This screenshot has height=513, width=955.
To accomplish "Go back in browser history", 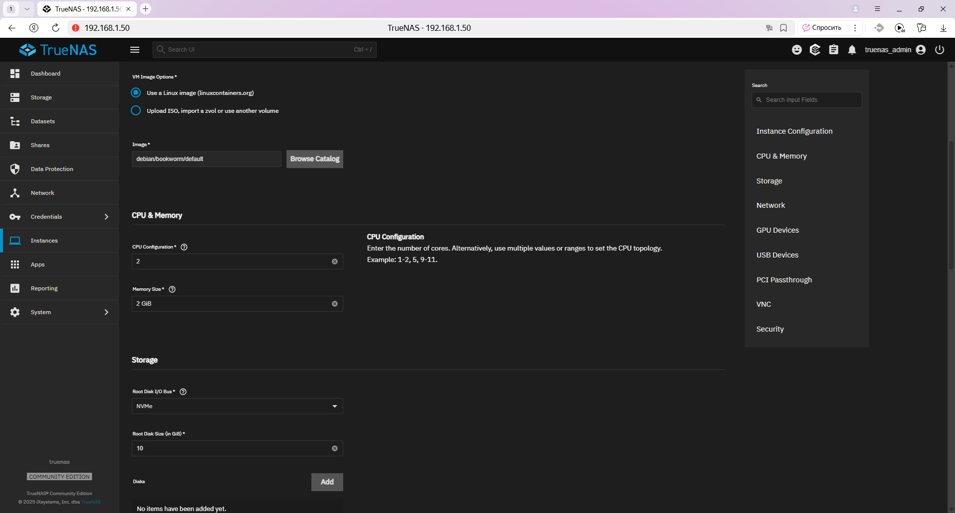I will click(x=12, y=28).
